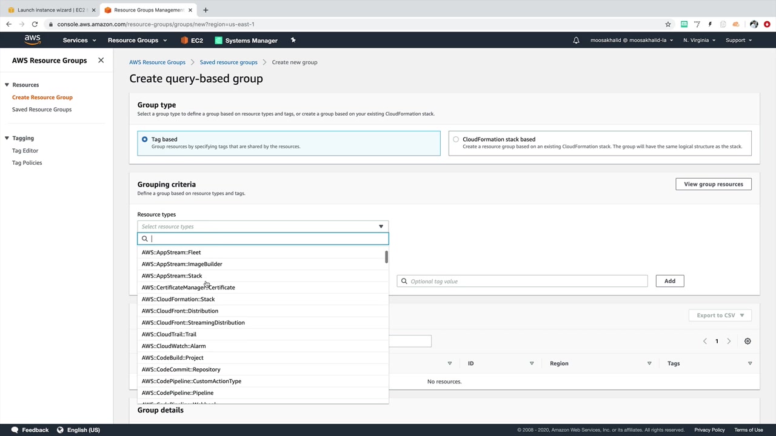Go to AWS Resource Groups breadcrumb
Screen dimensions: 776x436
click(157, 62)
